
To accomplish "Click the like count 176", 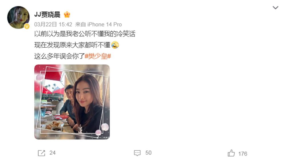I will tap(243, 154).
